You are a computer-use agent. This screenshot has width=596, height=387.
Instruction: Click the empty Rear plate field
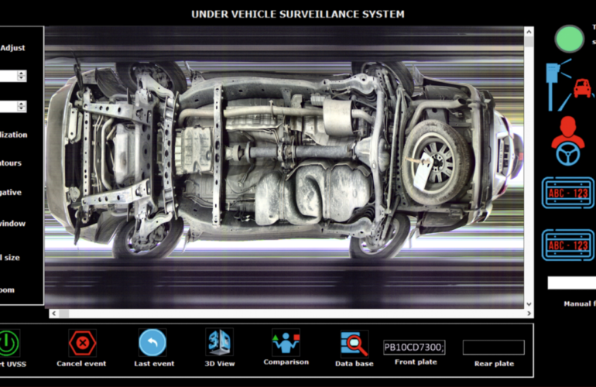(493, 348)
